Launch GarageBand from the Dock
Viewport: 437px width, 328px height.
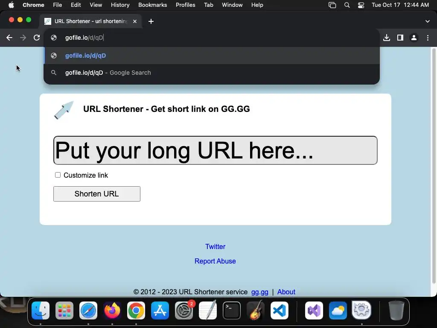pyautogui.click(x=256, y=310)
